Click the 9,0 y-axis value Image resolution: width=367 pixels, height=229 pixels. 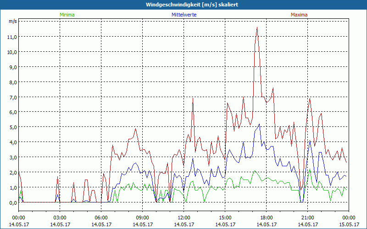13,67
